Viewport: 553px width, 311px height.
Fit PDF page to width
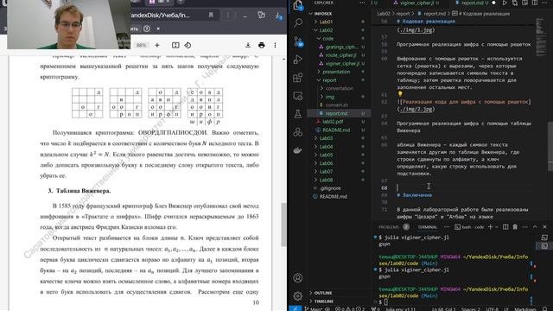coord(175,45)
